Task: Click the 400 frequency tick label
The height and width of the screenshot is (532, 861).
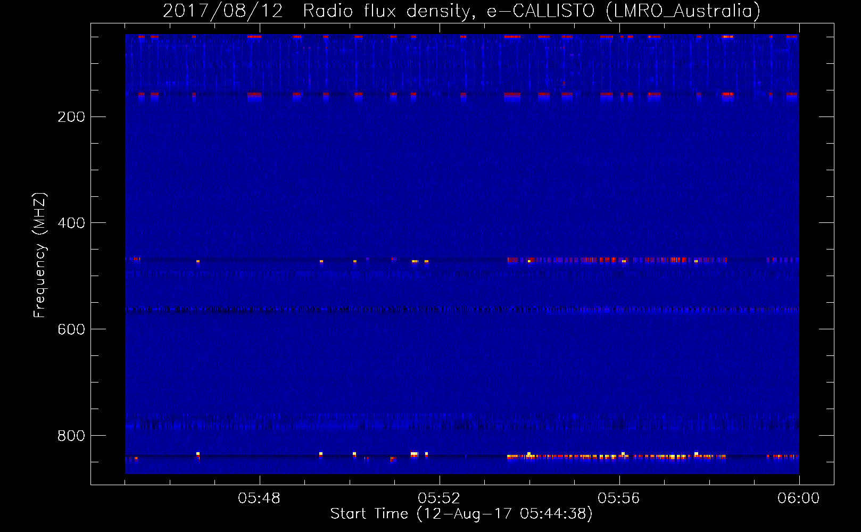Action: tap(71, 223)
